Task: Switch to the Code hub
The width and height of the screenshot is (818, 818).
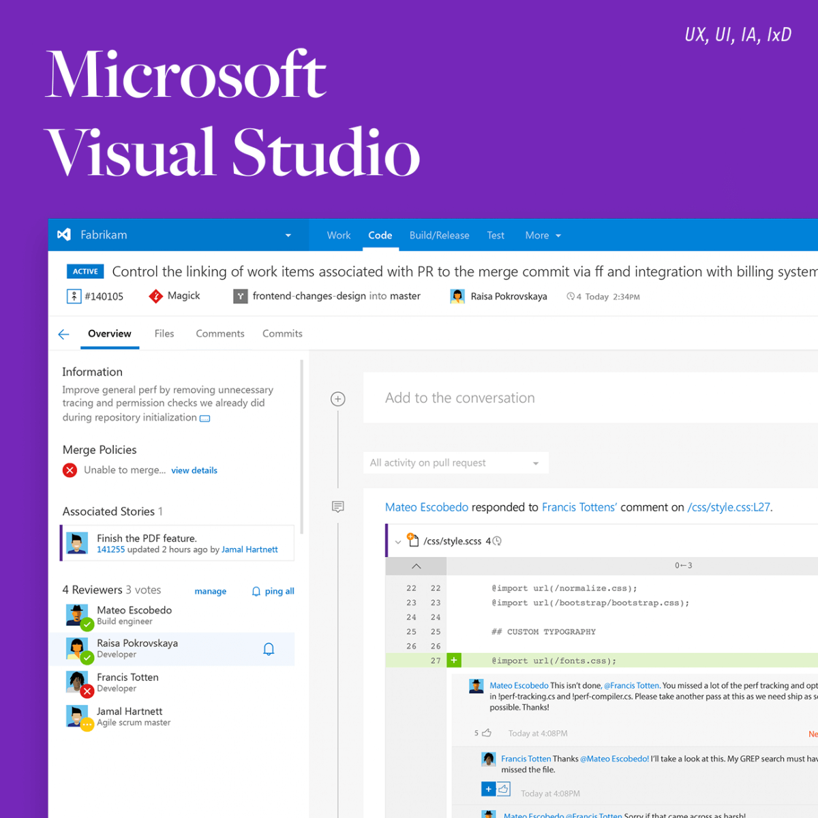Action: 380,235
